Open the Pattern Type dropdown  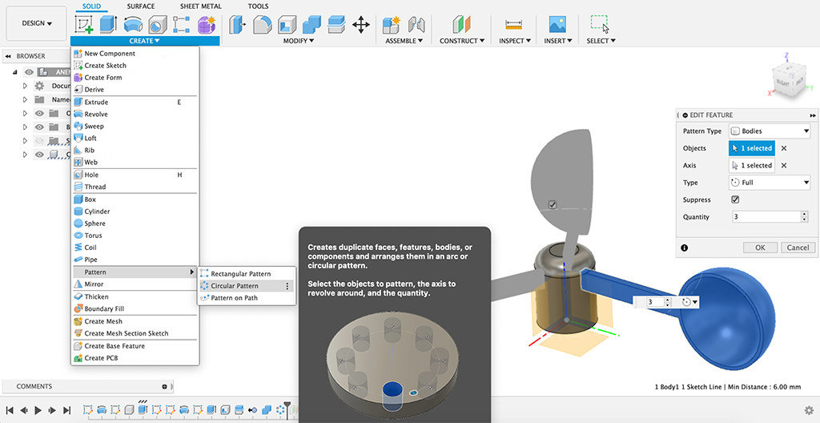(x=770, y=131)
